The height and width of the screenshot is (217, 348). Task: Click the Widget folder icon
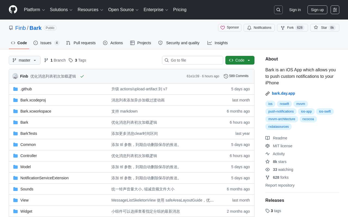click(x=15, y=211)
